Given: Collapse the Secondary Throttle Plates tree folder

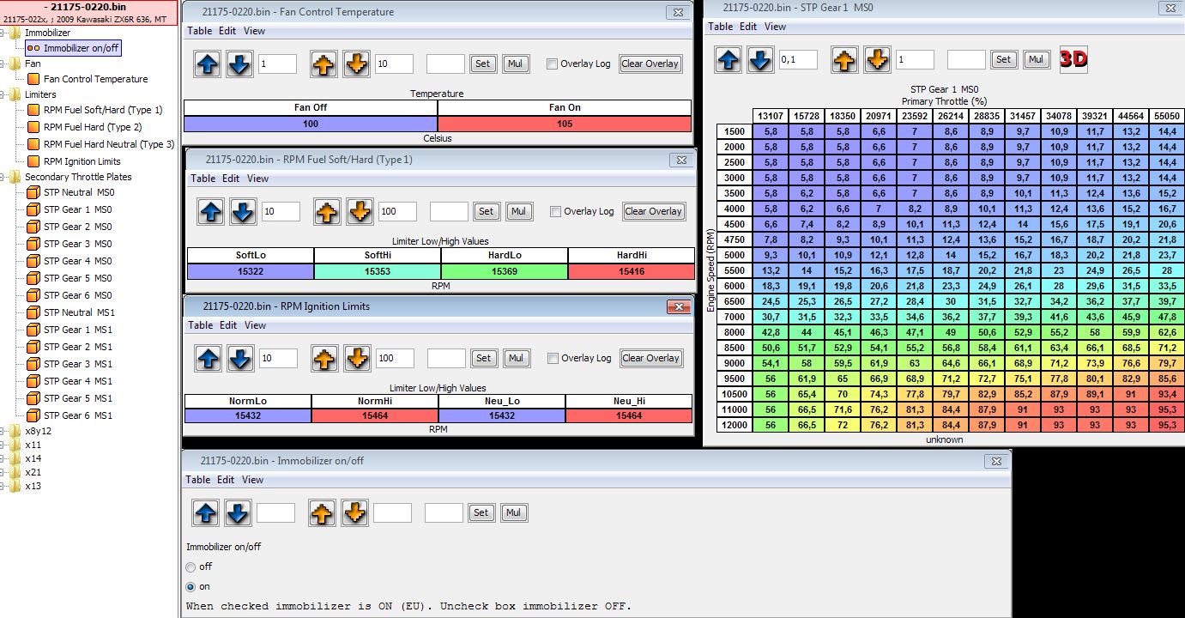Looking at the screenshot, I should 3,177.
